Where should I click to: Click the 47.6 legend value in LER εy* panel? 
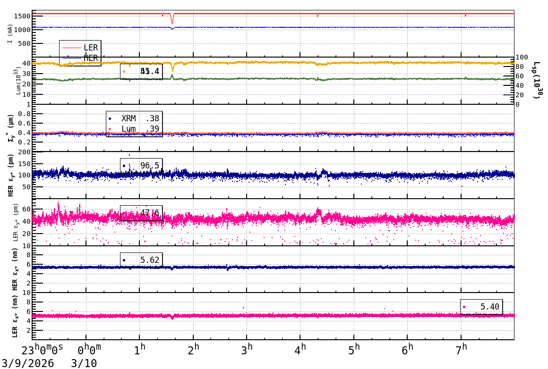[150, 213]
